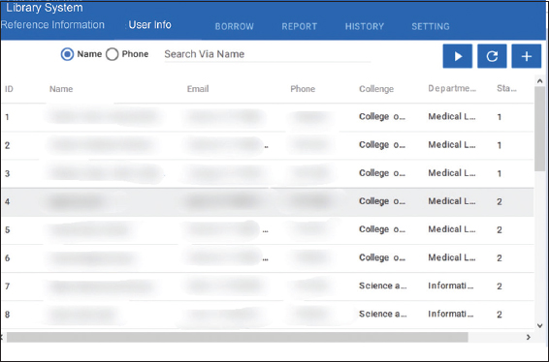Open the BORROW tab
This screenshot has height=362, width=549.
coord(234,26)
